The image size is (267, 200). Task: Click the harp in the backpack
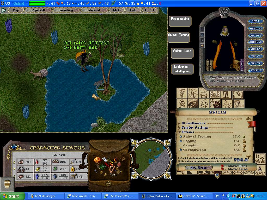(x=112, y=169)
